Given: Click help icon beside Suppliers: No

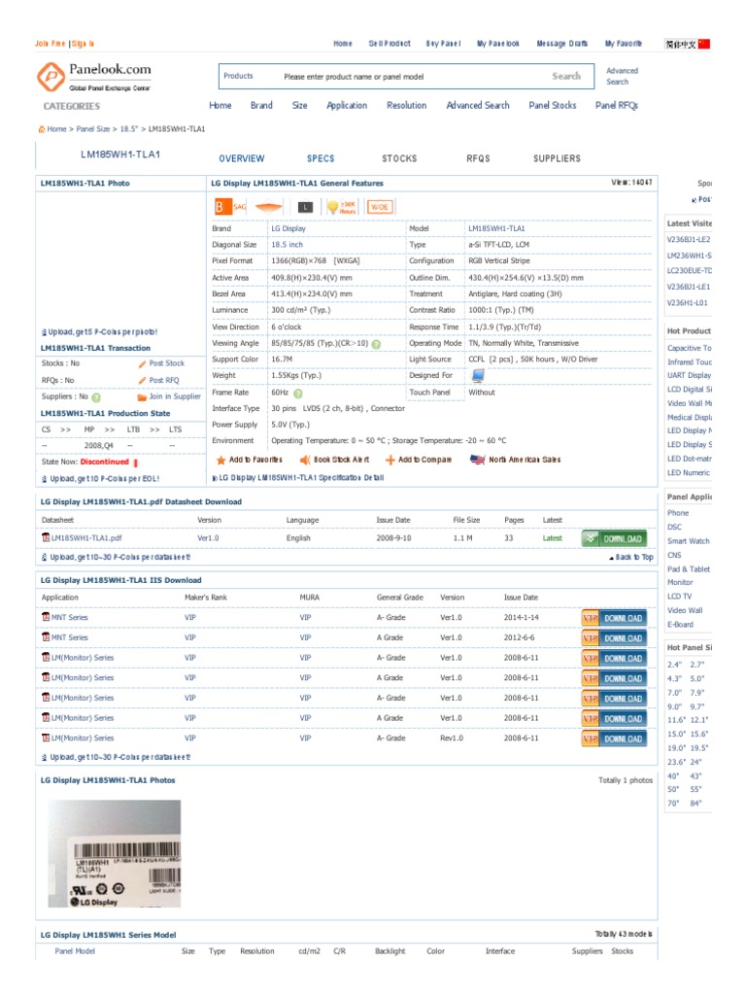Looking at the screenshot, I should click(96, 397).
